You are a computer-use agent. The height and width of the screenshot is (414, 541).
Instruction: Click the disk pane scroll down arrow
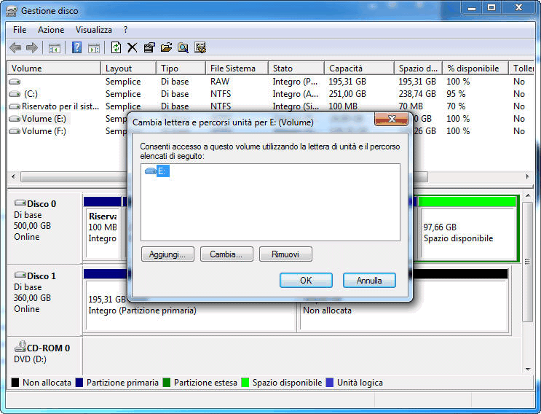[x=528, y=370]
